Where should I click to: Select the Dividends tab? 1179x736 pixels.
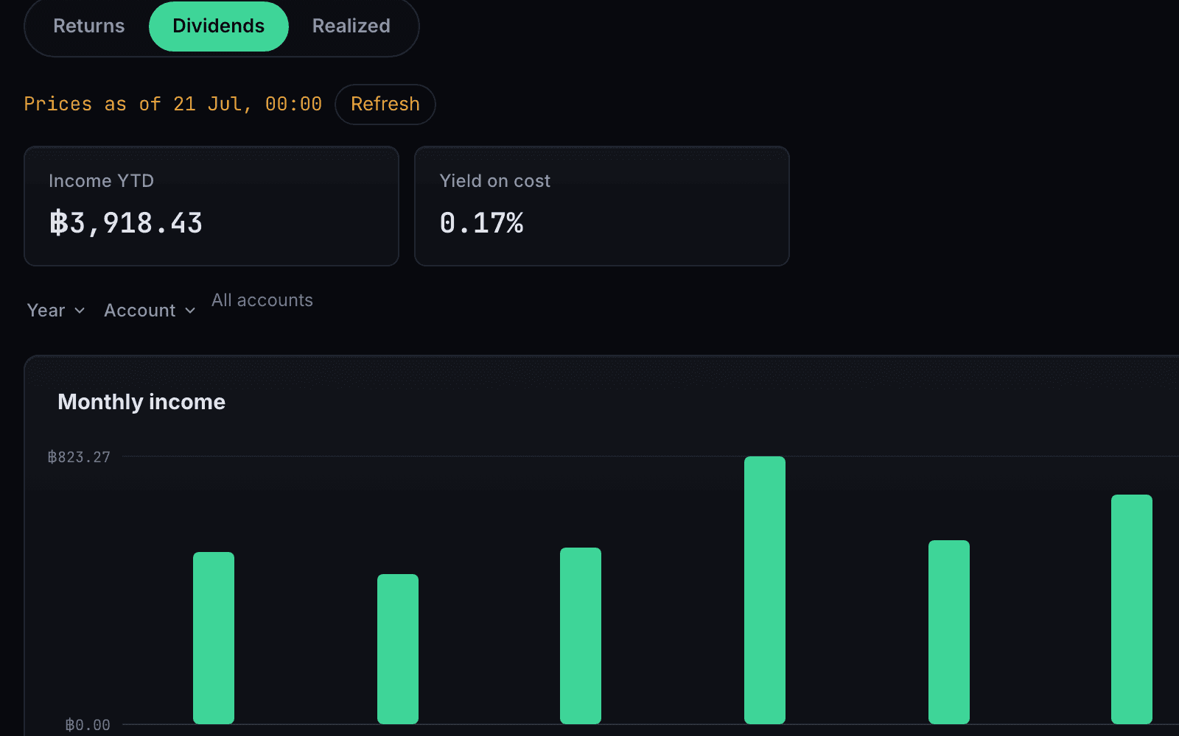[219, 26]
